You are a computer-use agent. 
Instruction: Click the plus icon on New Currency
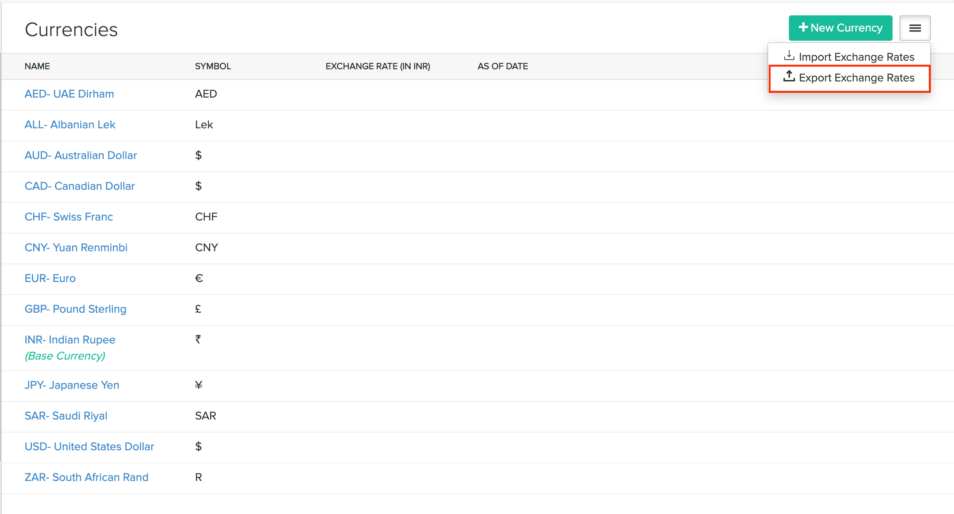tap(803, 27)
